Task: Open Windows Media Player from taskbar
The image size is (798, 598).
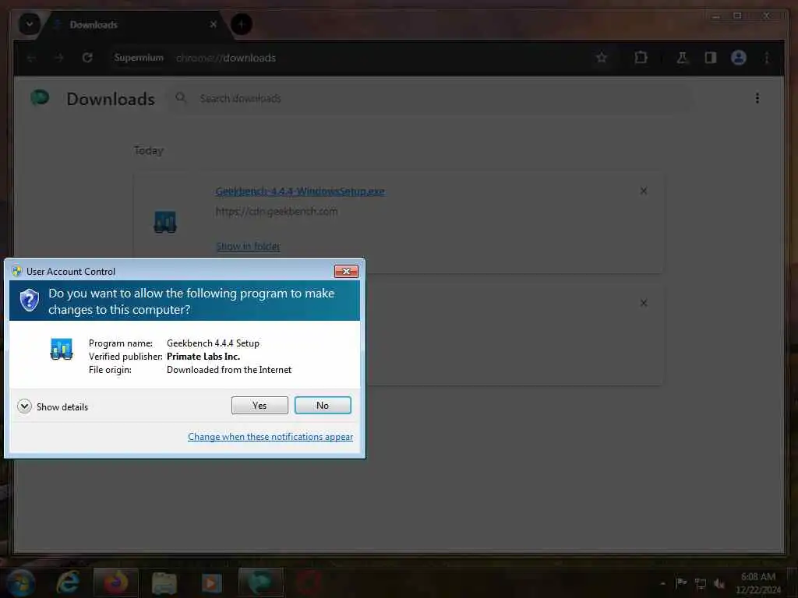Action: click(212, 582)
